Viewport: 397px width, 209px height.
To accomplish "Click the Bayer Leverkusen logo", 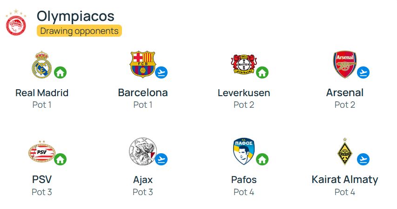I will (x=244, y=64).
